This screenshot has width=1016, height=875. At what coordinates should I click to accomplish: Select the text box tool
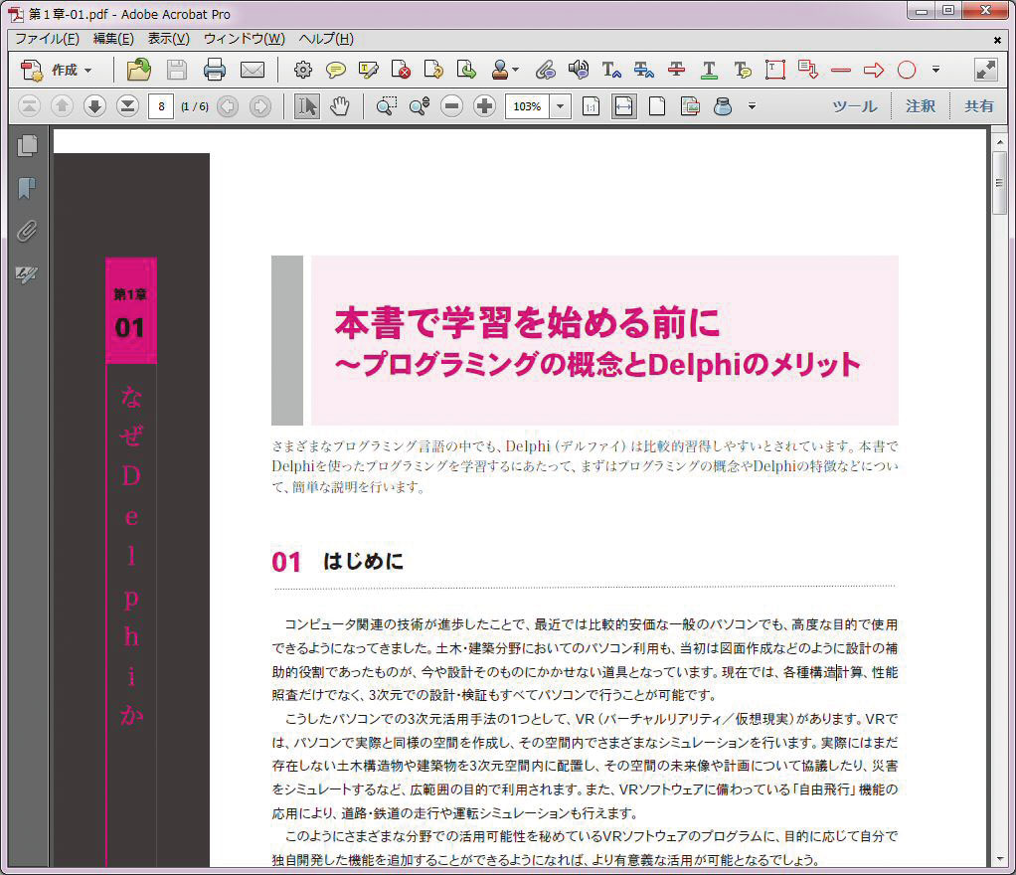click(x=775, y=70)
